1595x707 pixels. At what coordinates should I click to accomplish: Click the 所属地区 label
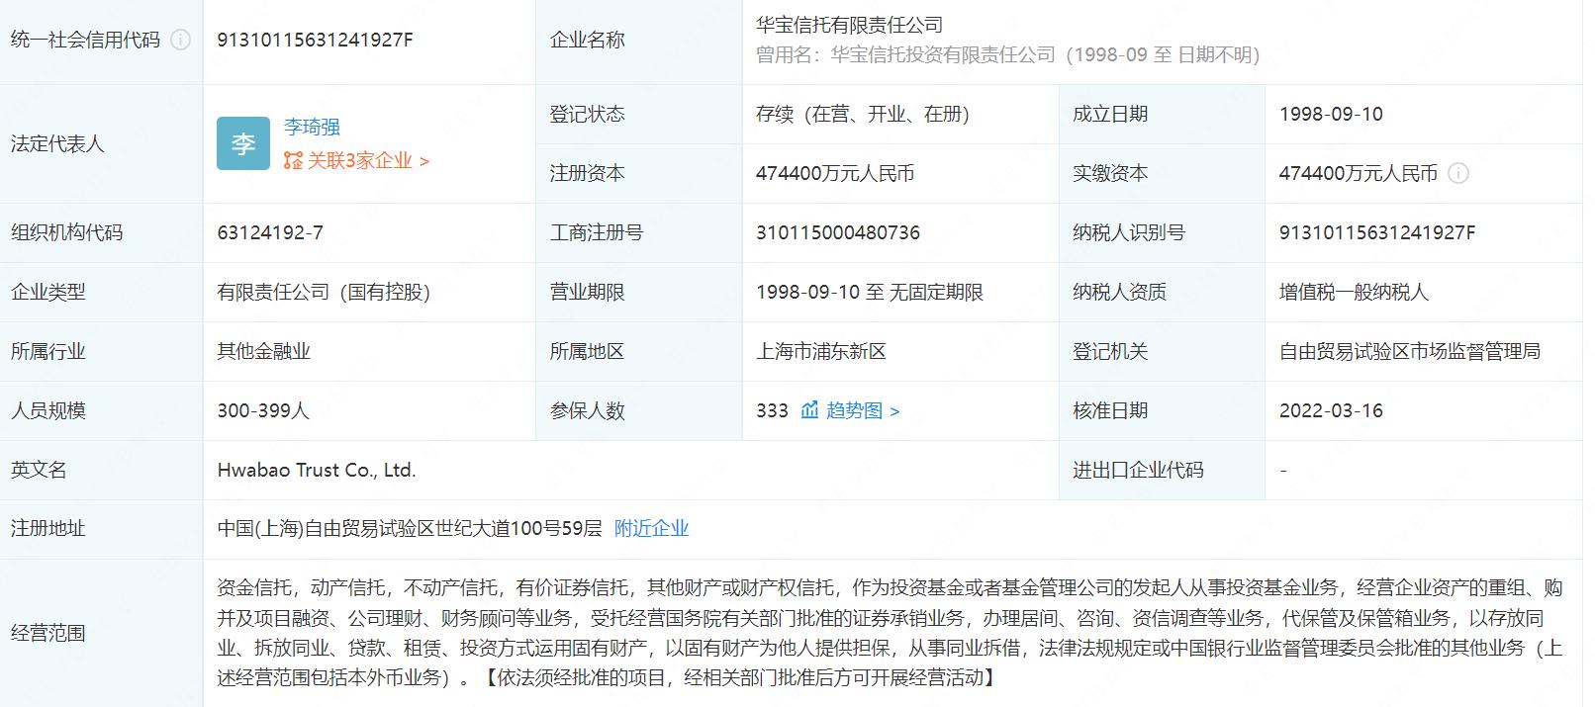click(x=587, y=351)
